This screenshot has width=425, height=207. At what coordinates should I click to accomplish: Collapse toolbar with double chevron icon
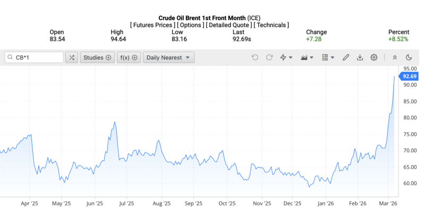click(395, 57)
